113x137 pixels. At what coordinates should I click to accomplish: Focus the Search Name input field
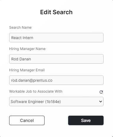(56, 38)
